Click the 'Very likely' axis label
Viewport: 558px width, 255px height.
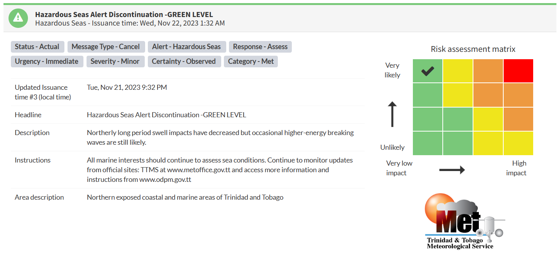coord(392,70)
